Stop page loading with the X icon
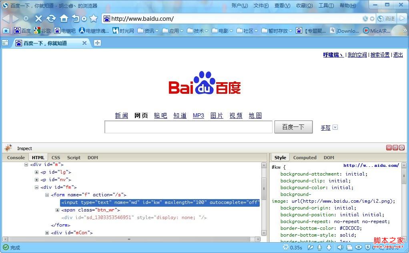This screenshot has height=253, width=409. 38,18
